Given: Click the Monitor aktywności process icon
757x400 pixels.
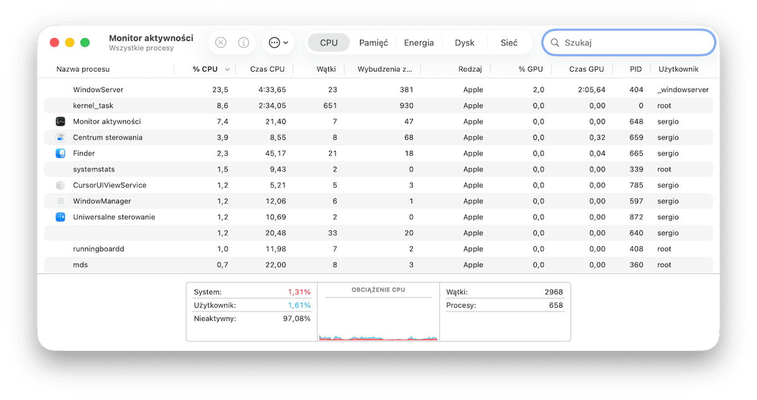Looking at the screenshot, I should (x=60, y=121).
